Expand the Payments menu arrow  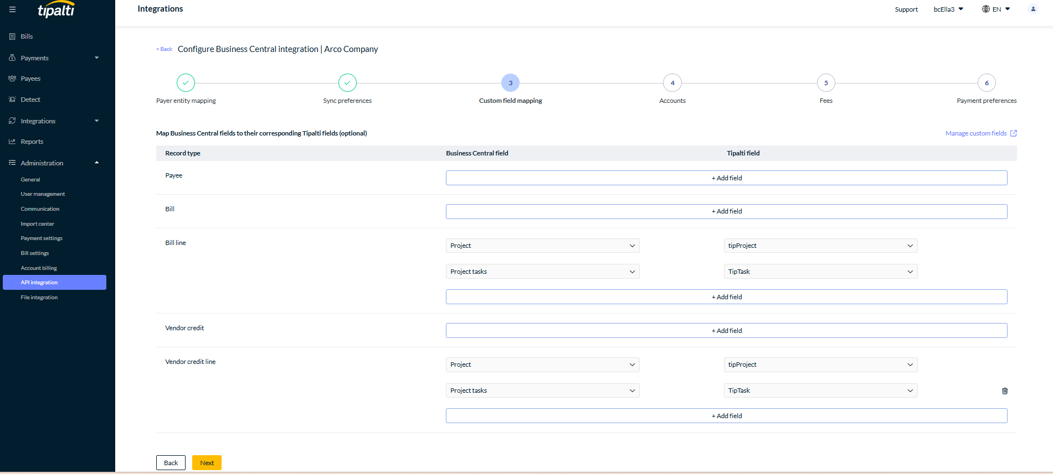97,58
